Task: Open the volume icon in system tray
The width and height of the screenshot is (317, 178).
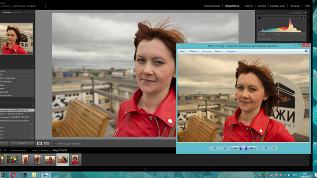Action: (x=289, y=175)
